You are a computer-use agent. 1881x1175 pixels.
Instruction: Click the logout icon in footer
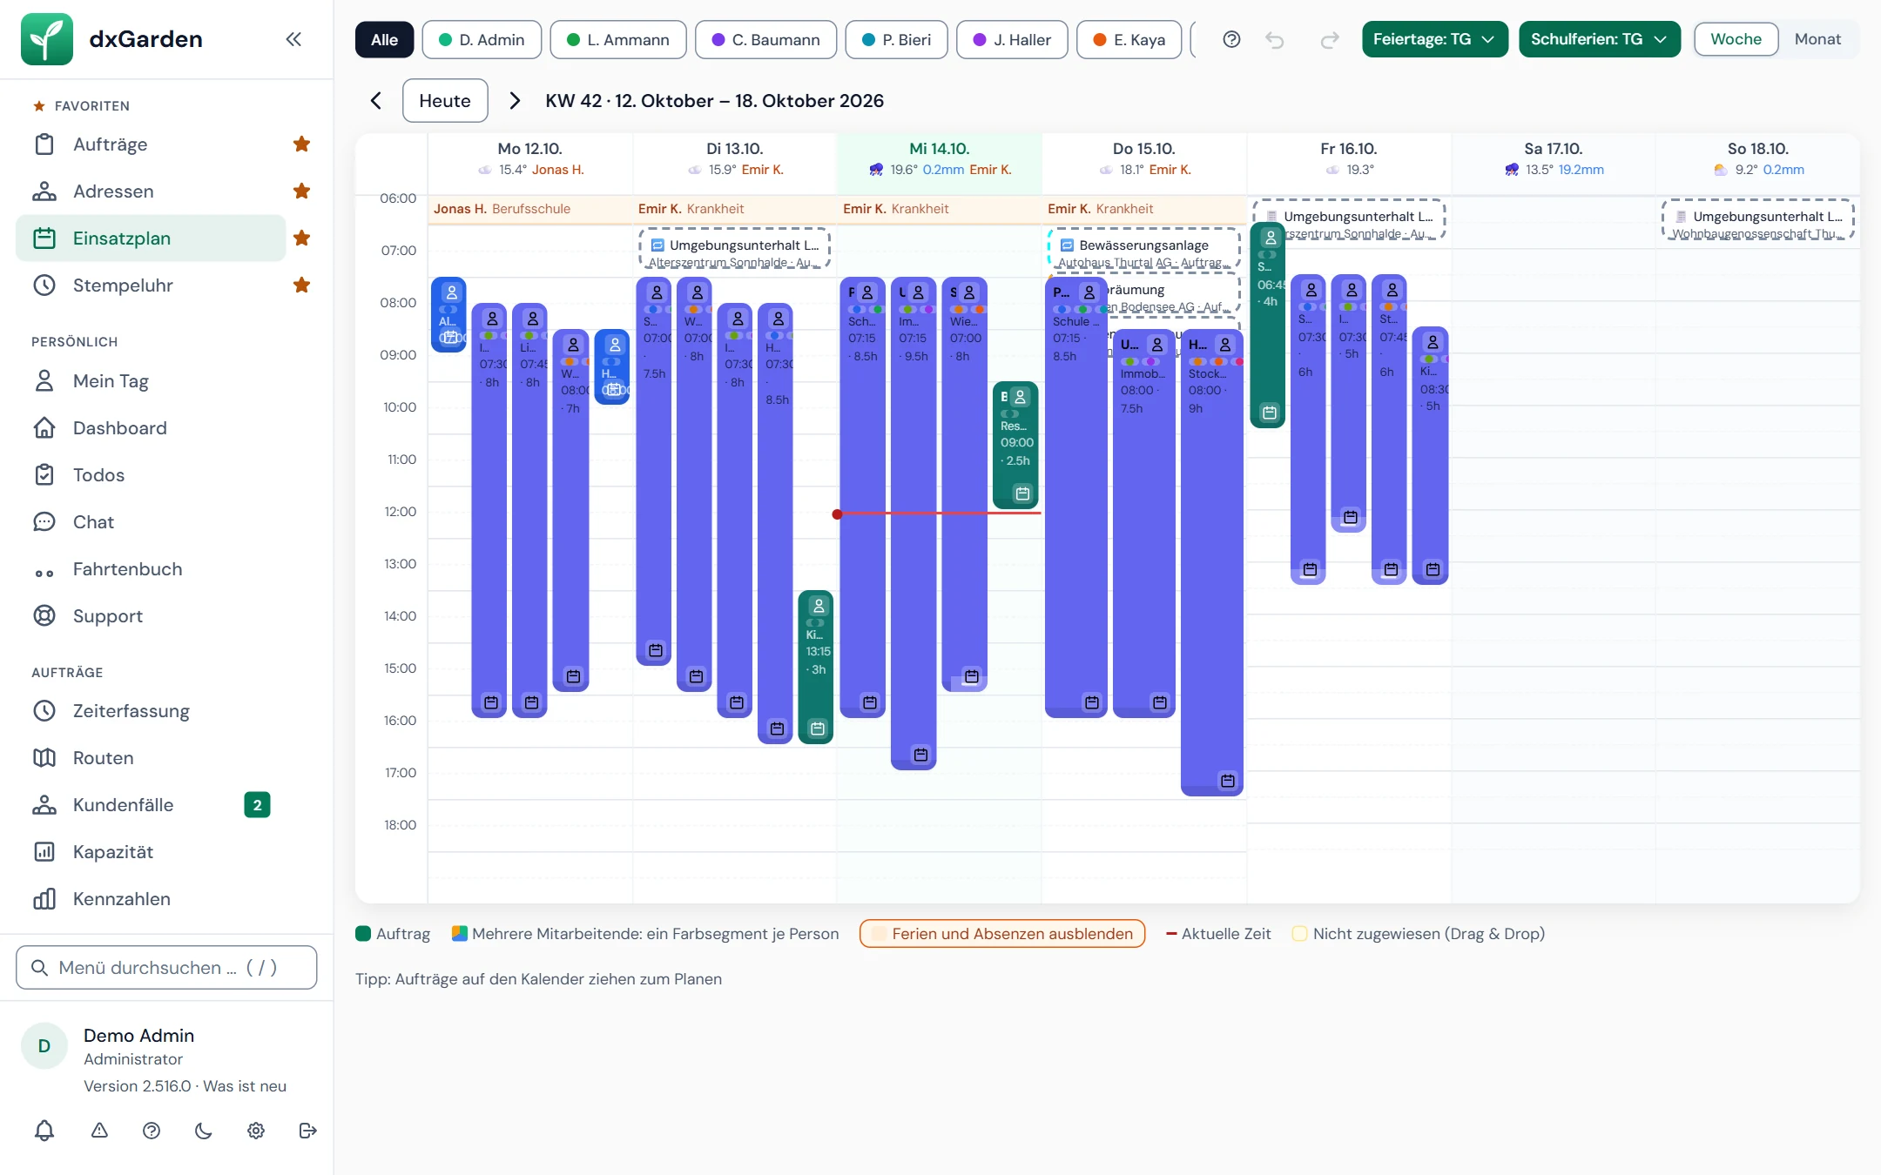coord(307,1131)
